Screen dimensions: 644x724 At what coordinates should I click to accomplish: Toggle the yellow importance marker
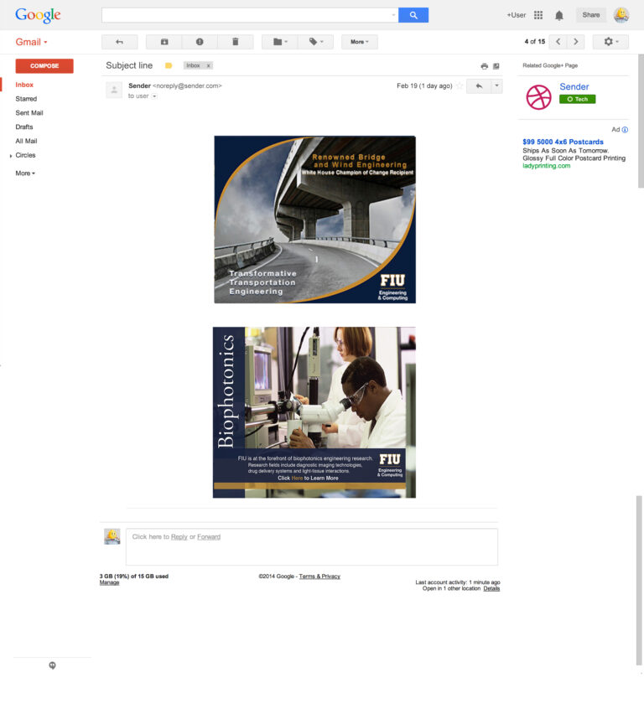(x=169, y=65)
